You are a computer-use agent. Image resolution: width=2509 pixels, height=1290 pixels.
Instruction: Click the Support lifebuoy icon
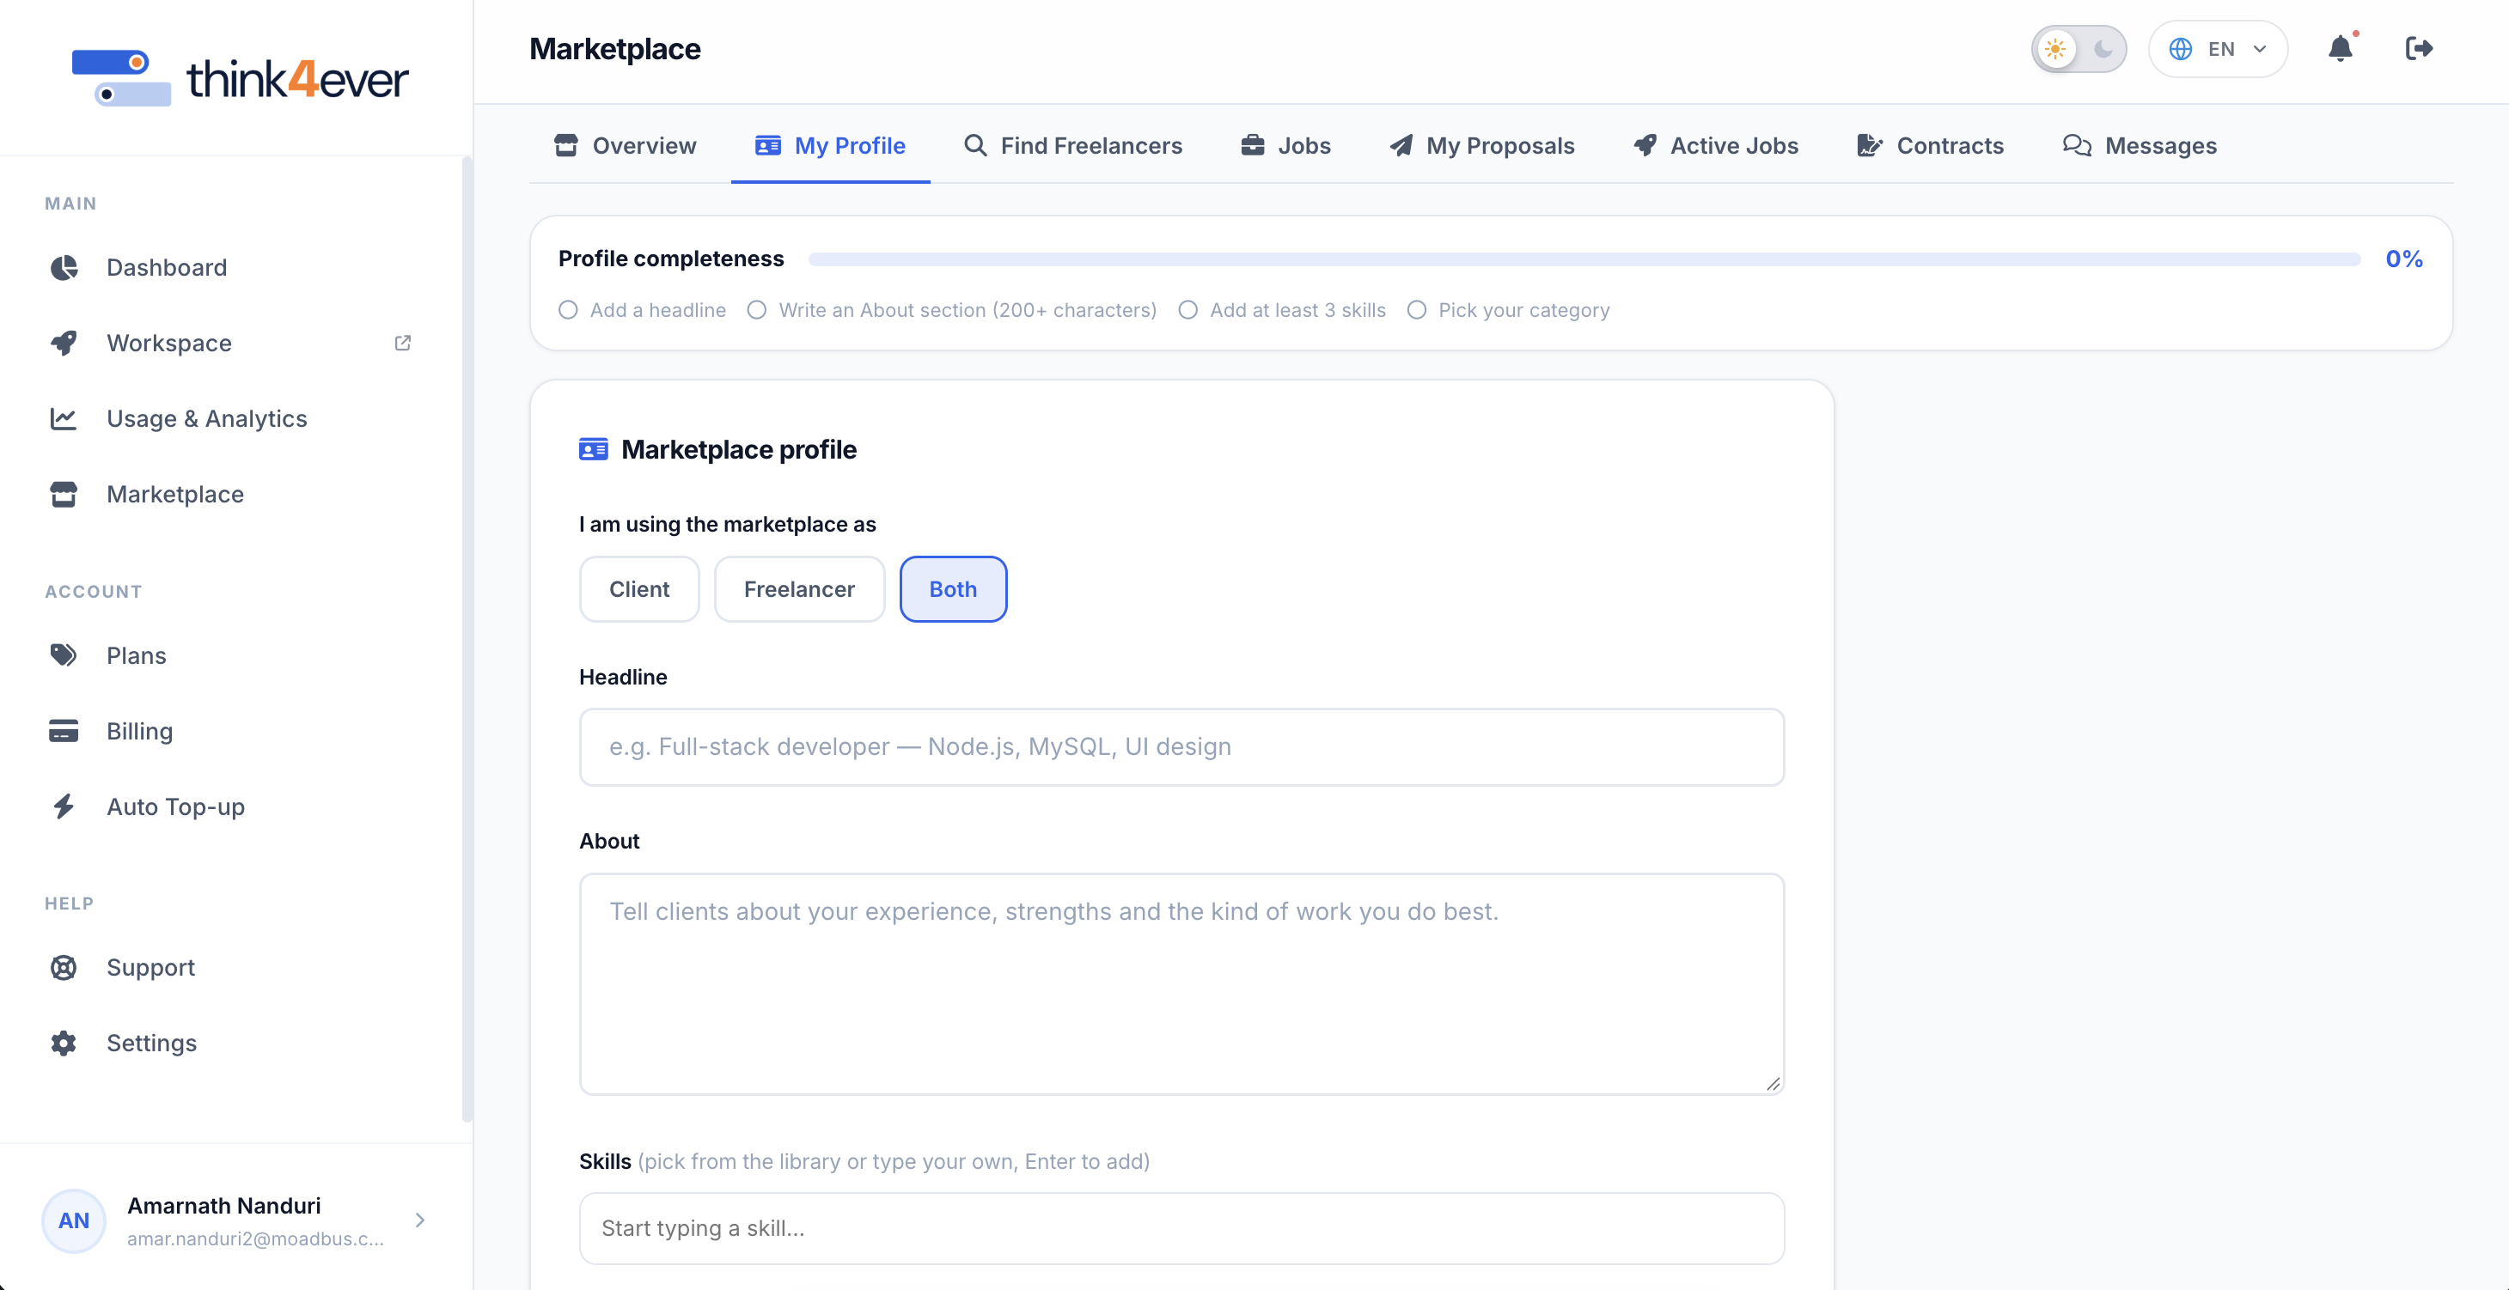click(x=64, y=968)
